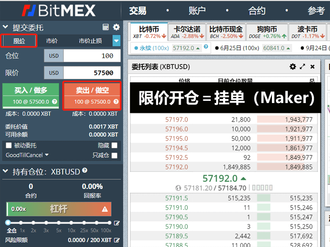Select 永续 (100x) perpetual contract
Viewport: 330px width, 247px height.
pos(154,48)
